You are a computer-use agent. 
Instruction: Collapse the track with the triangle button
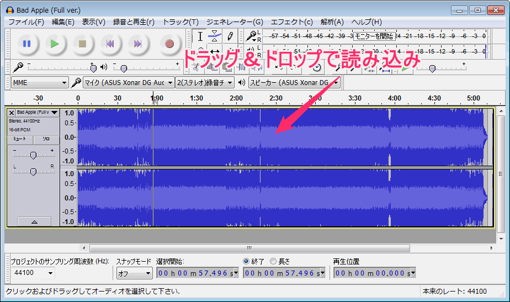point(34,221)
